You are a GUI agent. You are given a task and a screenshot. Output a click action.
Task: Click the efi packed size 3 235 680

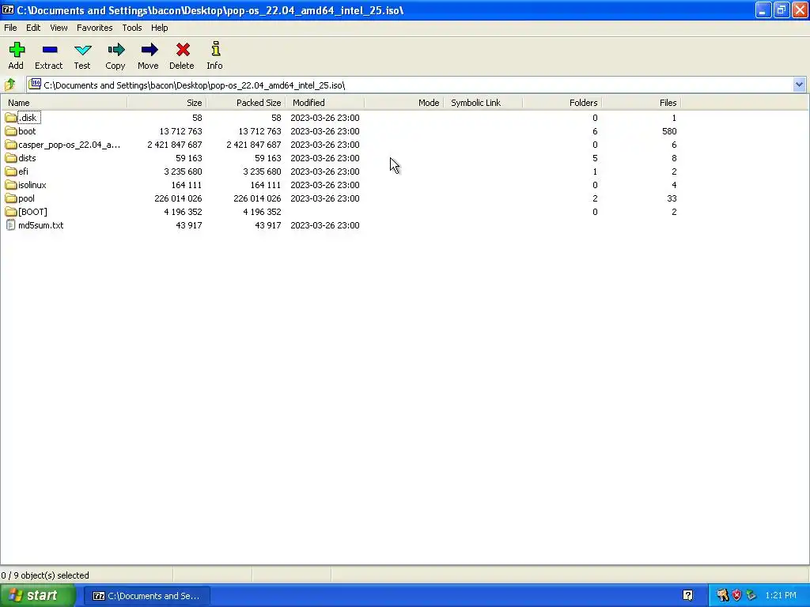(262, 172)
